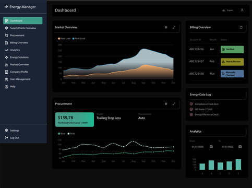252x188 pixels.
Task: Click the Energy Manager lightning logo
Action: pos(6,7)
